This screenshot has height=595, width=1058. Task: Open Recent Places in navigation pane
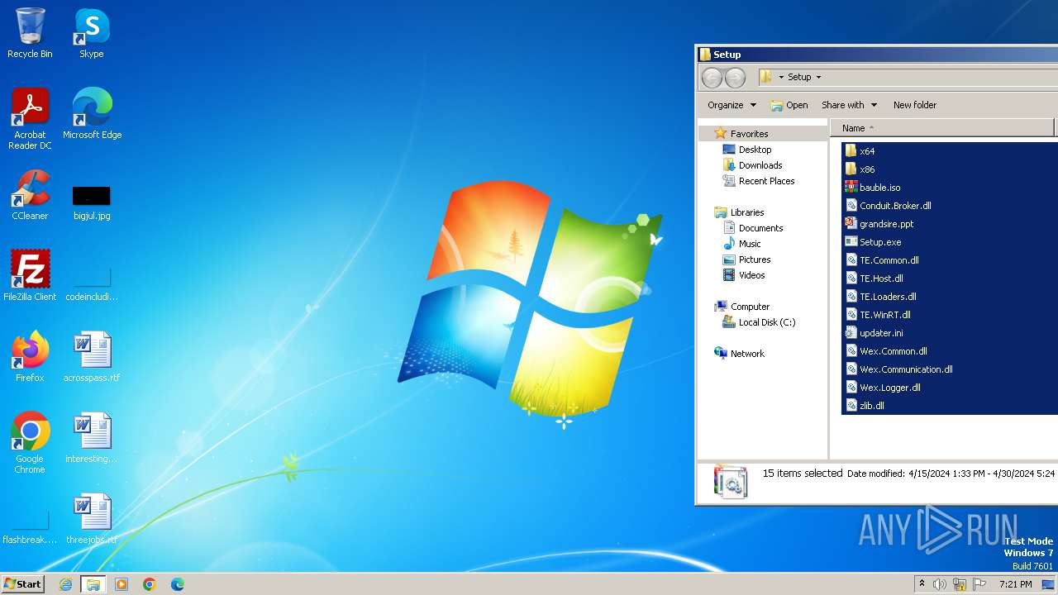766,181
